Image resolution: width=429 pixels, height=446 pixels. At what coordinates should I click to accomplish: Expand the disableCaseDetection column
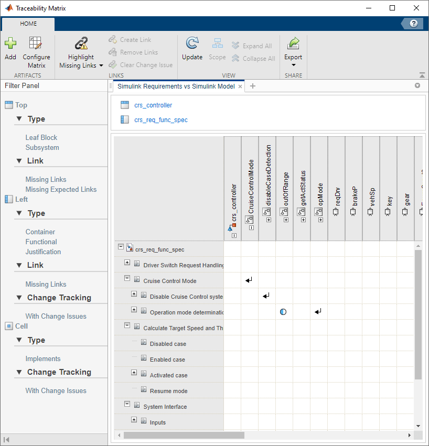point(269,220)
